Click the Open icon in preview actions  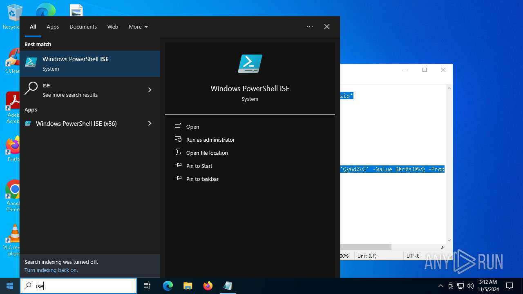coord(178,126)
